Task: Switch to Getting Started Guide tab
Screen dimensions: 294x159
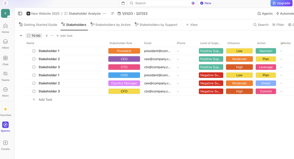Action: point(38,25)
